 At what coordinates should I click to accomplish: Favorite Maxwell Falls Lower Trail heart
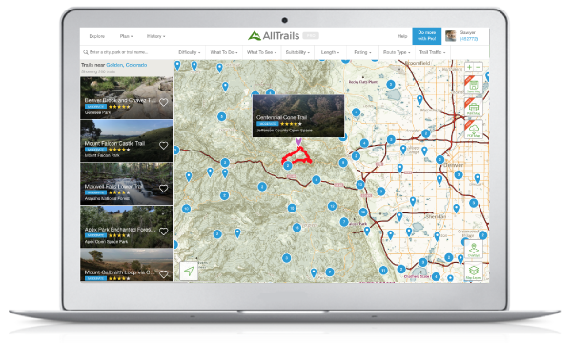click(163, 189)
